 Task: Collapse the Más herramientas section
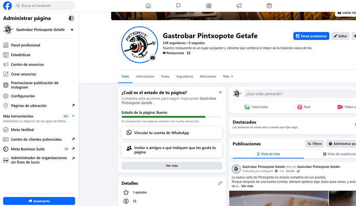tap(73, 116)
